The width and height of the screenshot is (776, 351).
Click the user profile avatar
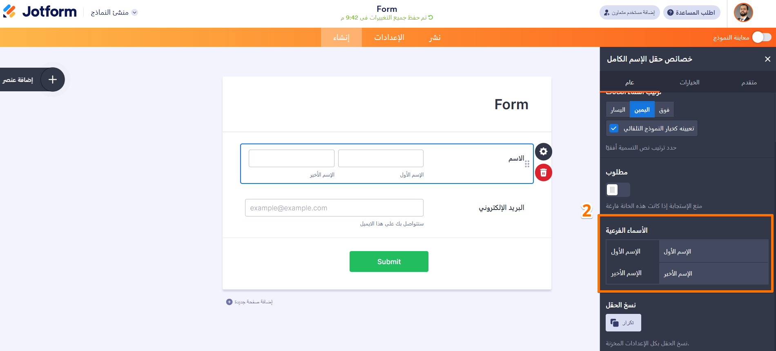click(743, 13)
